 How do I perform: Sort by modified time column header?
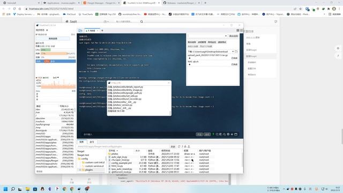coord(166,151)
